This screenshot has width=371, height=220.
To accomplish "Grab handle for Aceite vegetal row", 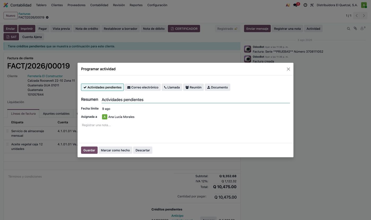I will click(7, 144).
